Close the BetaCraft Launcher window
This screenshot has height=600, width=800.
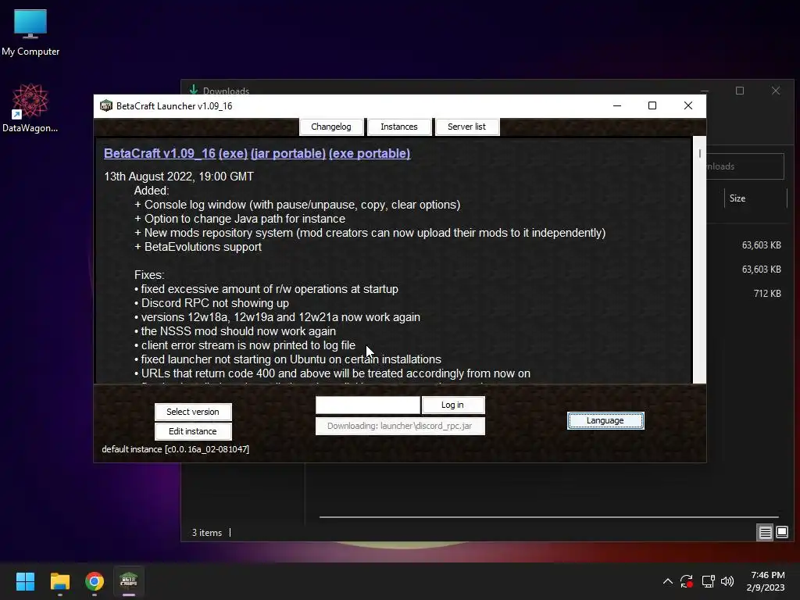click(x=687, y=105)
